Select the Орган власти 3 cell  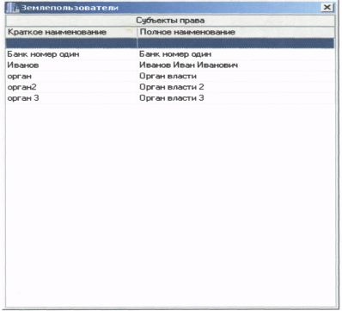[x=236, y=98]
